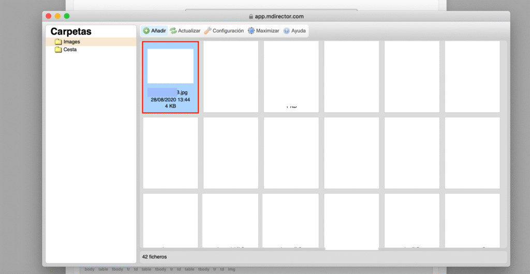The image size is (530, 274).
Task: Minimize the window with the yellow button
Action: 57,17
